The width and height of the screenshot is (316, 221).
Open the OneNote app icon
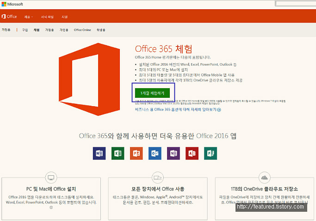173,153
